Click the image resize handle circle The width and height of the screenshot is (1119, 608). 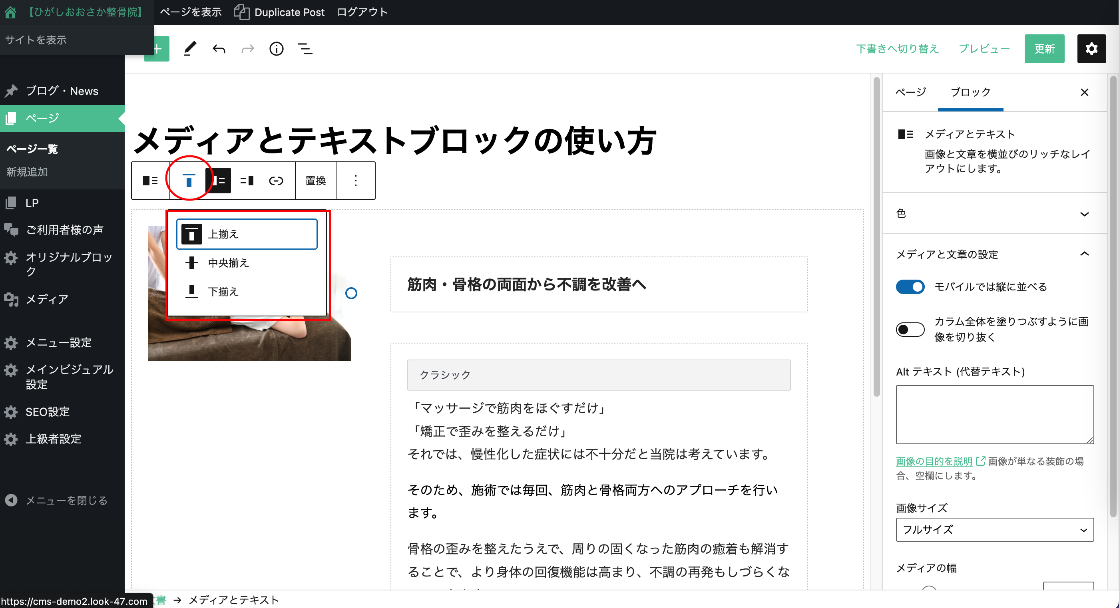coord(351,294)
